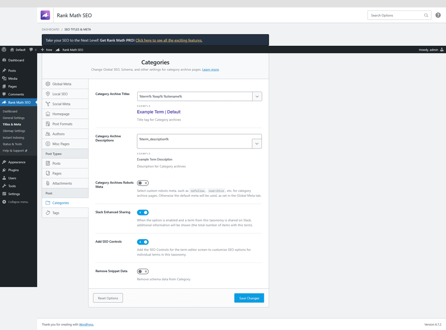The width and height of the screenshot is (446, 330).
Task: Click Rank Math SEO in the admin bar
Action: 70,50
